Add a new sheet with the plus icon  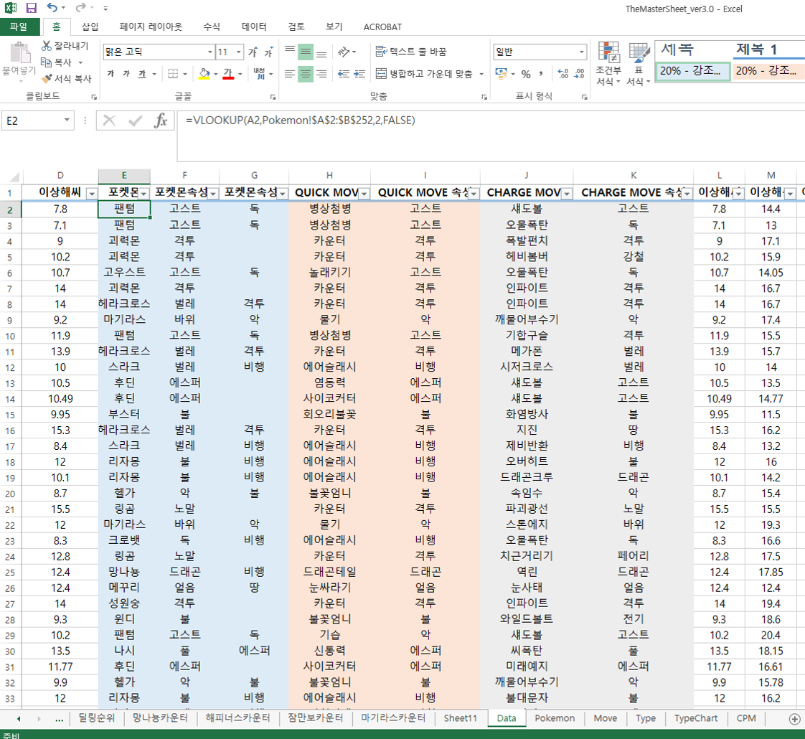coord(794,719)
